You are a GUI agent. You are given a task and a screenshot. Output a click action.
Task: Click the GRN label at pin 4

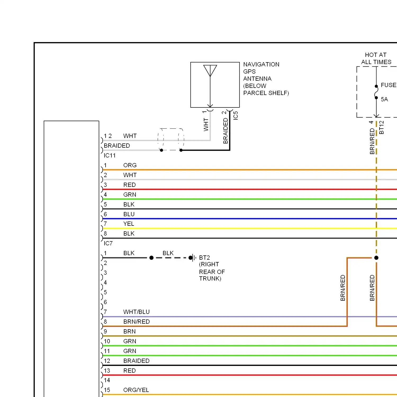[x=130, y=195]
